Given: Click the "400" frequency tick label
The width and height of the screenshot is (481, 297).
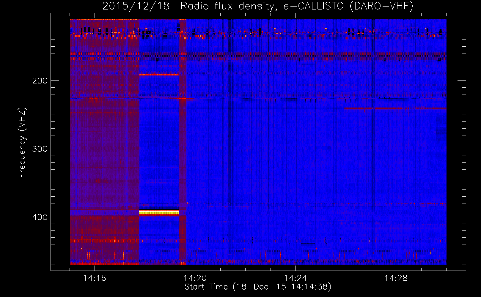Looking at the screenshot, I should [x=40, y=217].
